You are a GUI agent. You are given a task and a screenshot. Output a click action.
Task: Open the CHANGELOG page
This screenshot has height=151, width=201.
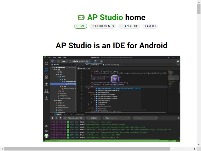(129, 26)
